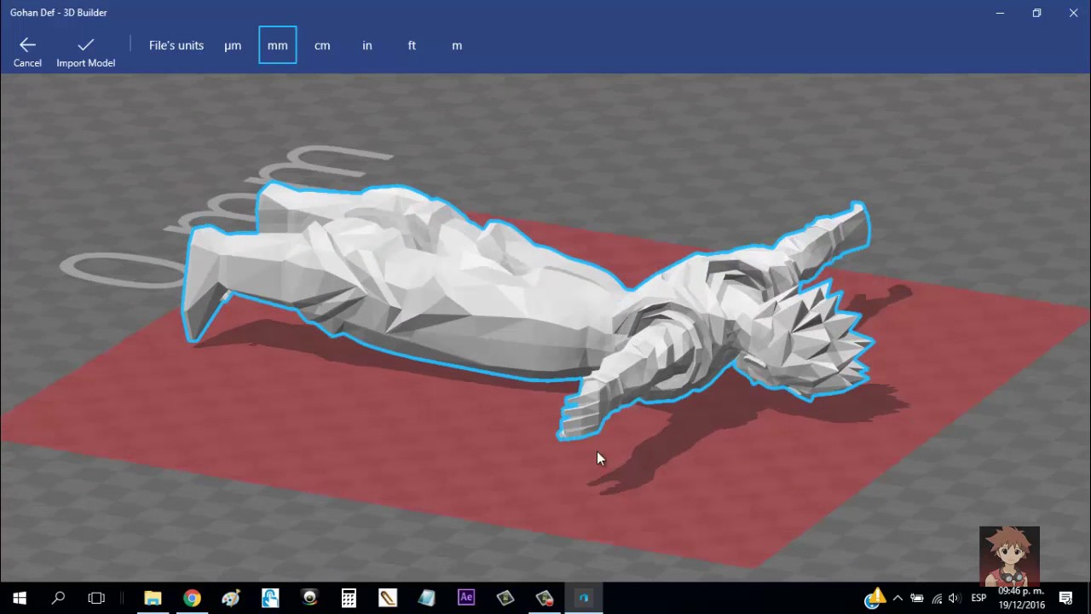Cancel the model import
Image resolution: width=1091 pixels, height=614 pixels.
click(x=27, y=52)
